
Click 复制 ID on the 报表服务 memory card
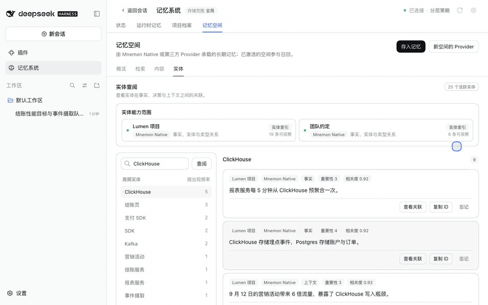[x=441, y=207]
